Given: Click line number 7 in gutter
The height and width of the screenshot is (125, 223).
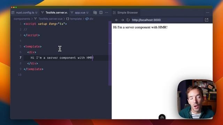Looking at the screenshot, I should (x=21, y=58).
